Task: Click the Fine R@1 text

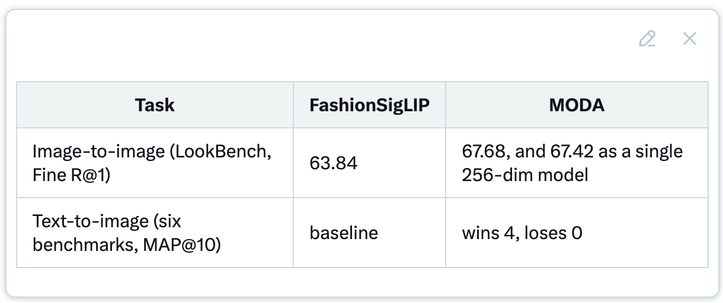Action: coord(71,175)
